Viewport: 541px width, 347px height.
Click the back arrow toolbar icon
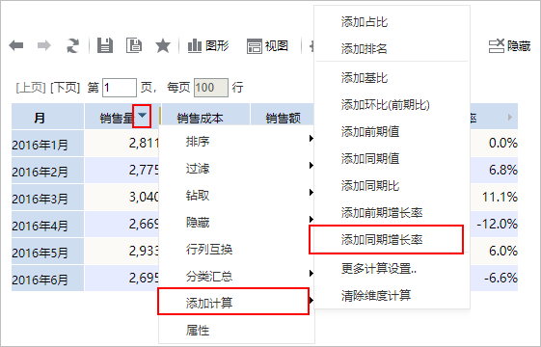click(16, 45)
